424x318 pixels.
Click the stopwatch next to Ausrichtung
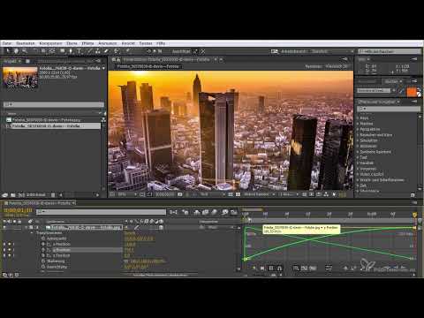click(x=43, y=267)
